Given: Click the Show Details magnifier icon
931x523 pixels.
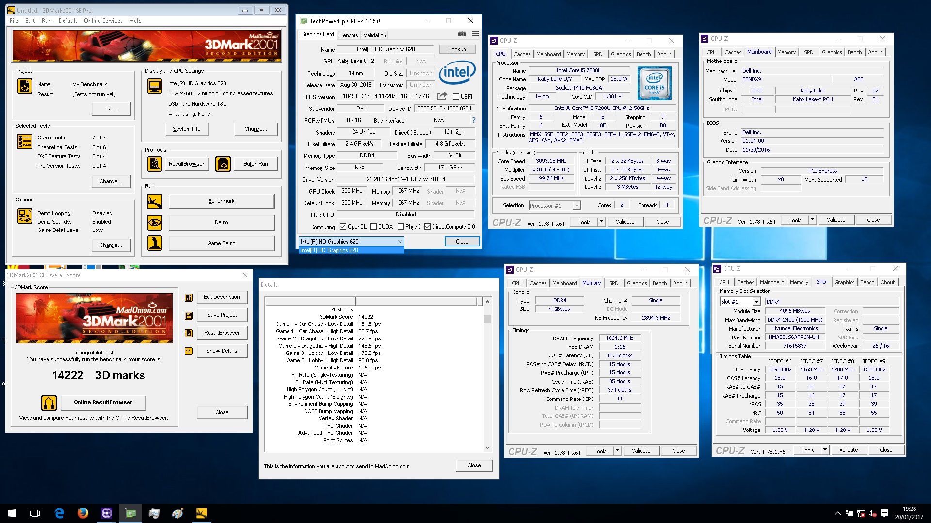Looking at the screenshot, I should (x=189, y=351).
